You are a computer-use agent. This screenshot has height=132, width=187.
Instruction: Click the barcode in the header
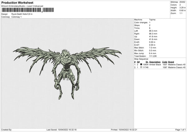(x=28, y=10)
